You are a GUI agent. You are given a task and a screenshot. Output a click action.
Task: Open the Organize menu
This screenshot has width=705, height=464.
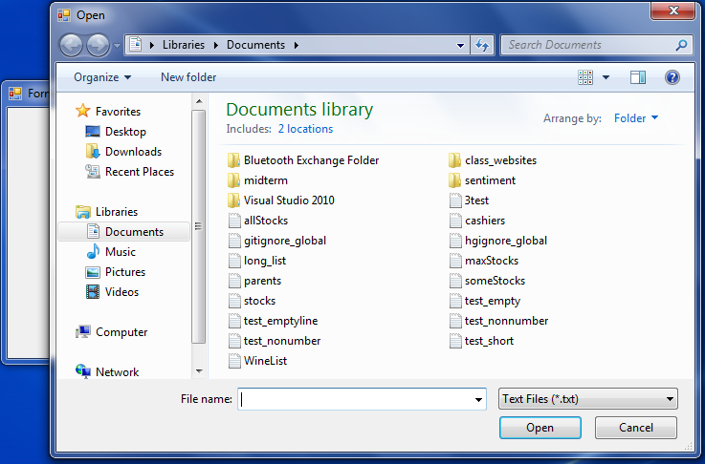(102, 77)
